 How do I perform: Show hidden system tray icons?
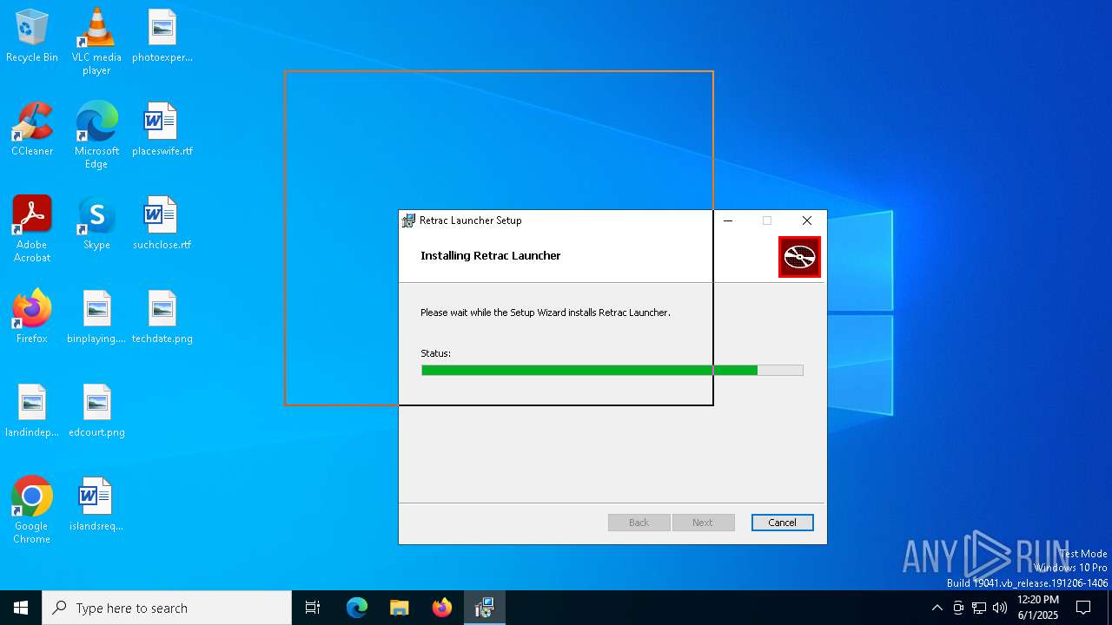pos(937,608)
